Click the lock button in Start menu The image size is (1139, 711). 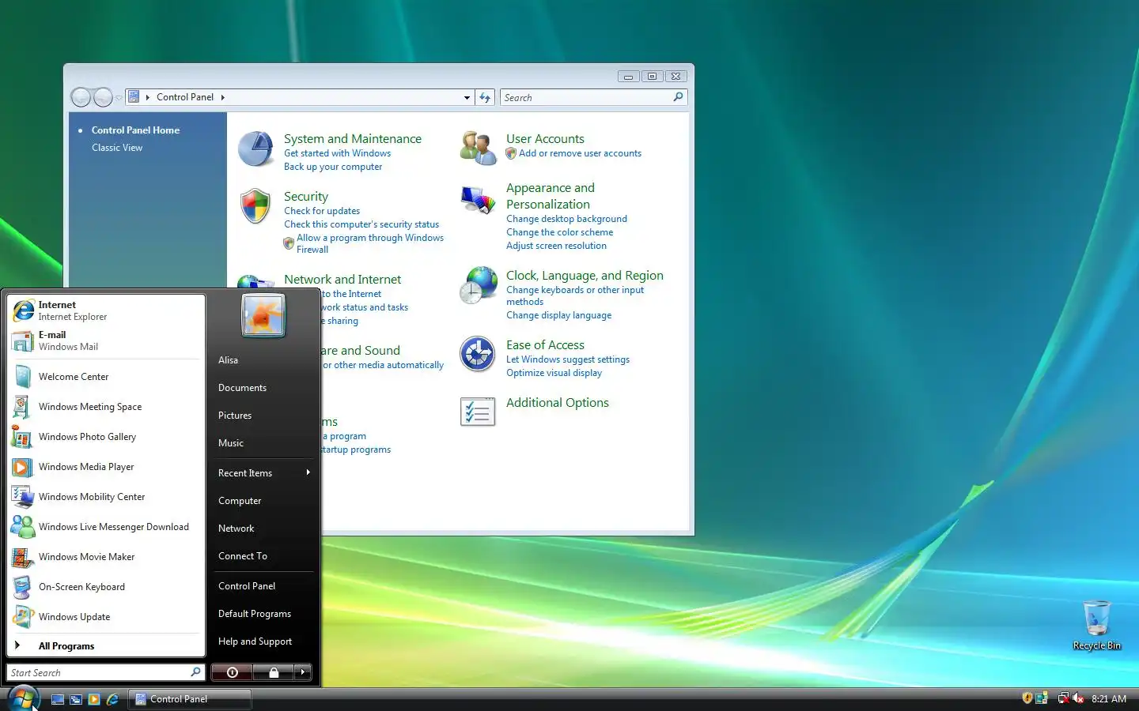point(274,672)
